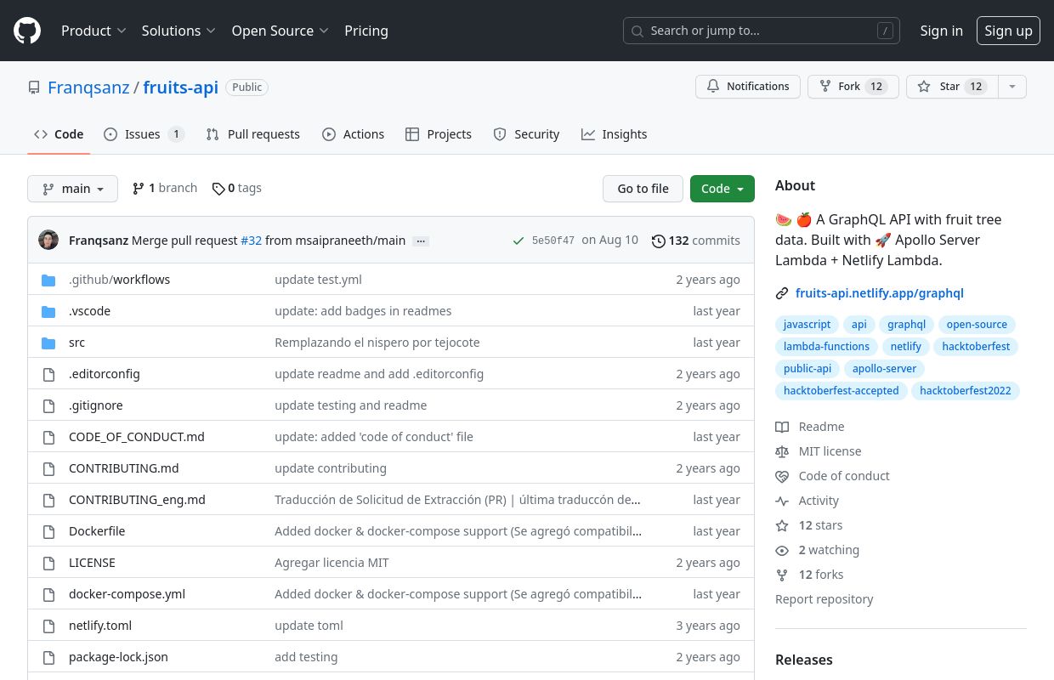Expand the Solutions menu
1054x680 pixels.
(x=178, y=31)
